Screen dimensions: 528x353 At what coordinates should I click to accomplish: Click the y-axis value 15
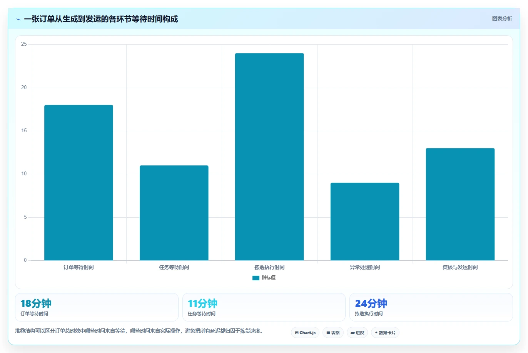point(24,131)
